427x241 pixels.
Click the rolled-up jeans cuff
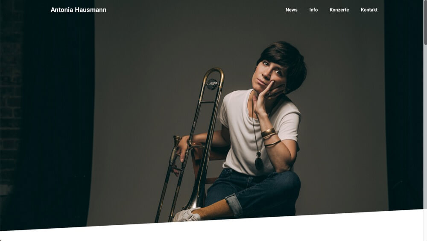coord(234,205)
